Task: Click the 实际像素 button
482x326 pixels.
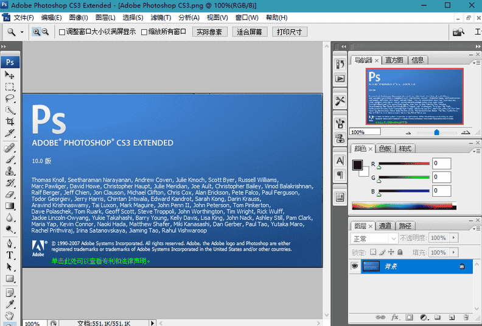Action: point(210,32)
